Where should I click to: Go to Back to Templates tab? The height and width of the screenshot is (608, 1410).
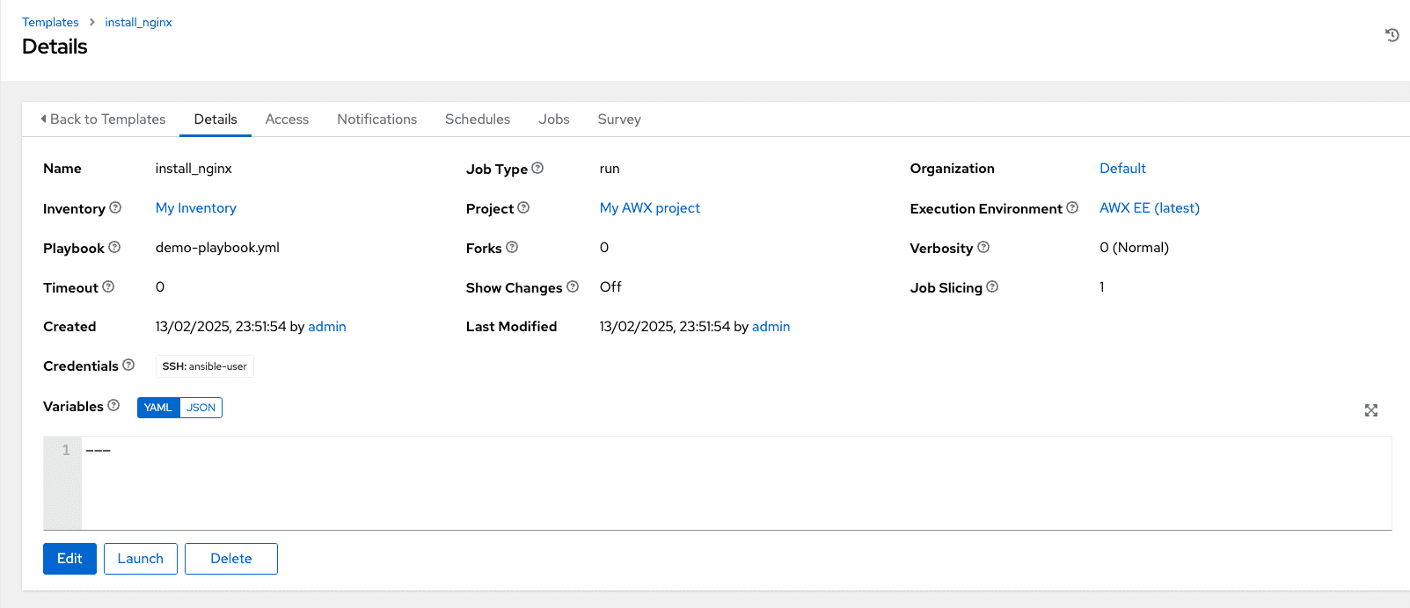[x=104, y=119]
